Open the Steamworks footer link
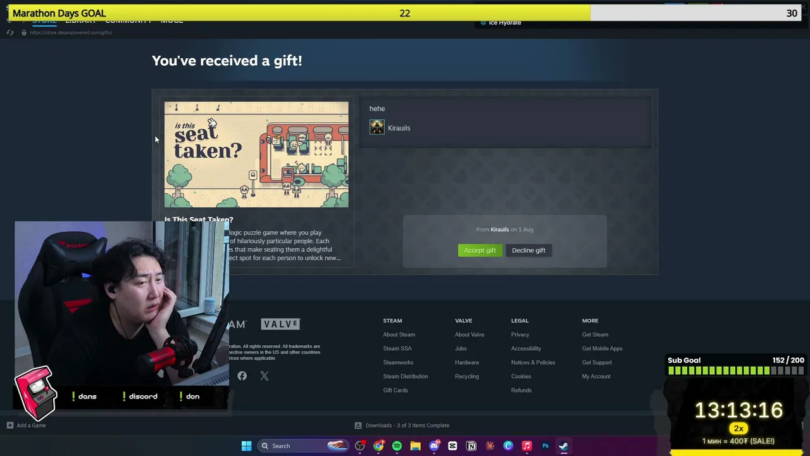 point(398,362)
